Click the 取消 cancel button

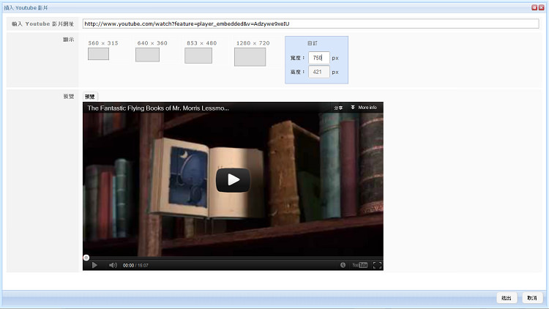(532, 298)
